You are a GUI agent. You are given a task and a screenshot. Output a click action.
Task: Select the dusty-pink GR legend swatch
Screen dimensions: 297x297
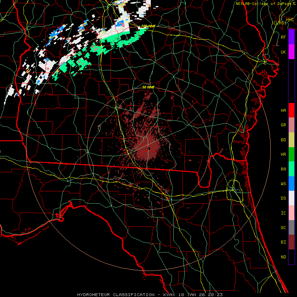(291, 125)
